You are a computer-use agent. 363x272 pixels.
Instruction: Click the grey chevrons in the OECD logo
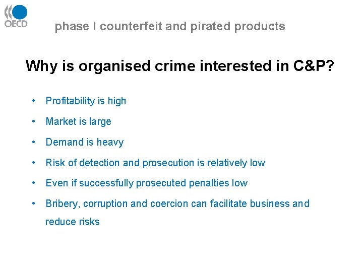8,12
